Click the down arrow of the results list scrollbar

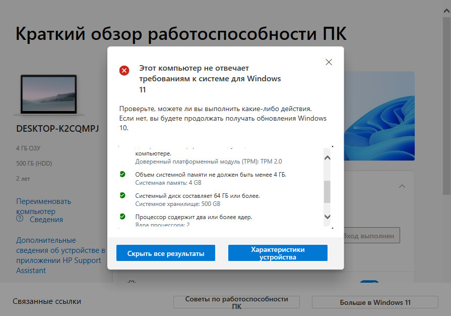point(328,217)
